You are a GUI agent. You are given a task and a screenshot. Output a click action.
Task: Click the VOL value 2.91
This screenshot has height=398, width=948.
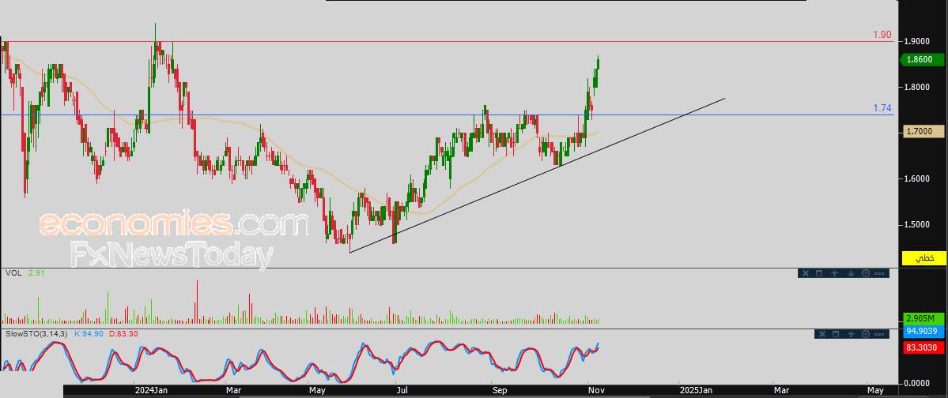[x=36, y=273]
